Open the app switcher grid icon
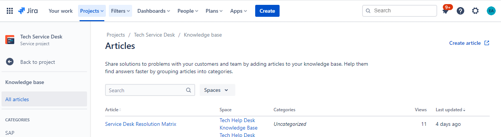 point(10,11)
